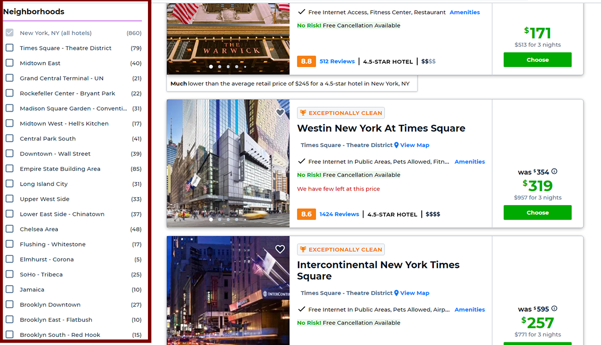
Task: Check the Chelsea Area box
Action: (10, 229)
